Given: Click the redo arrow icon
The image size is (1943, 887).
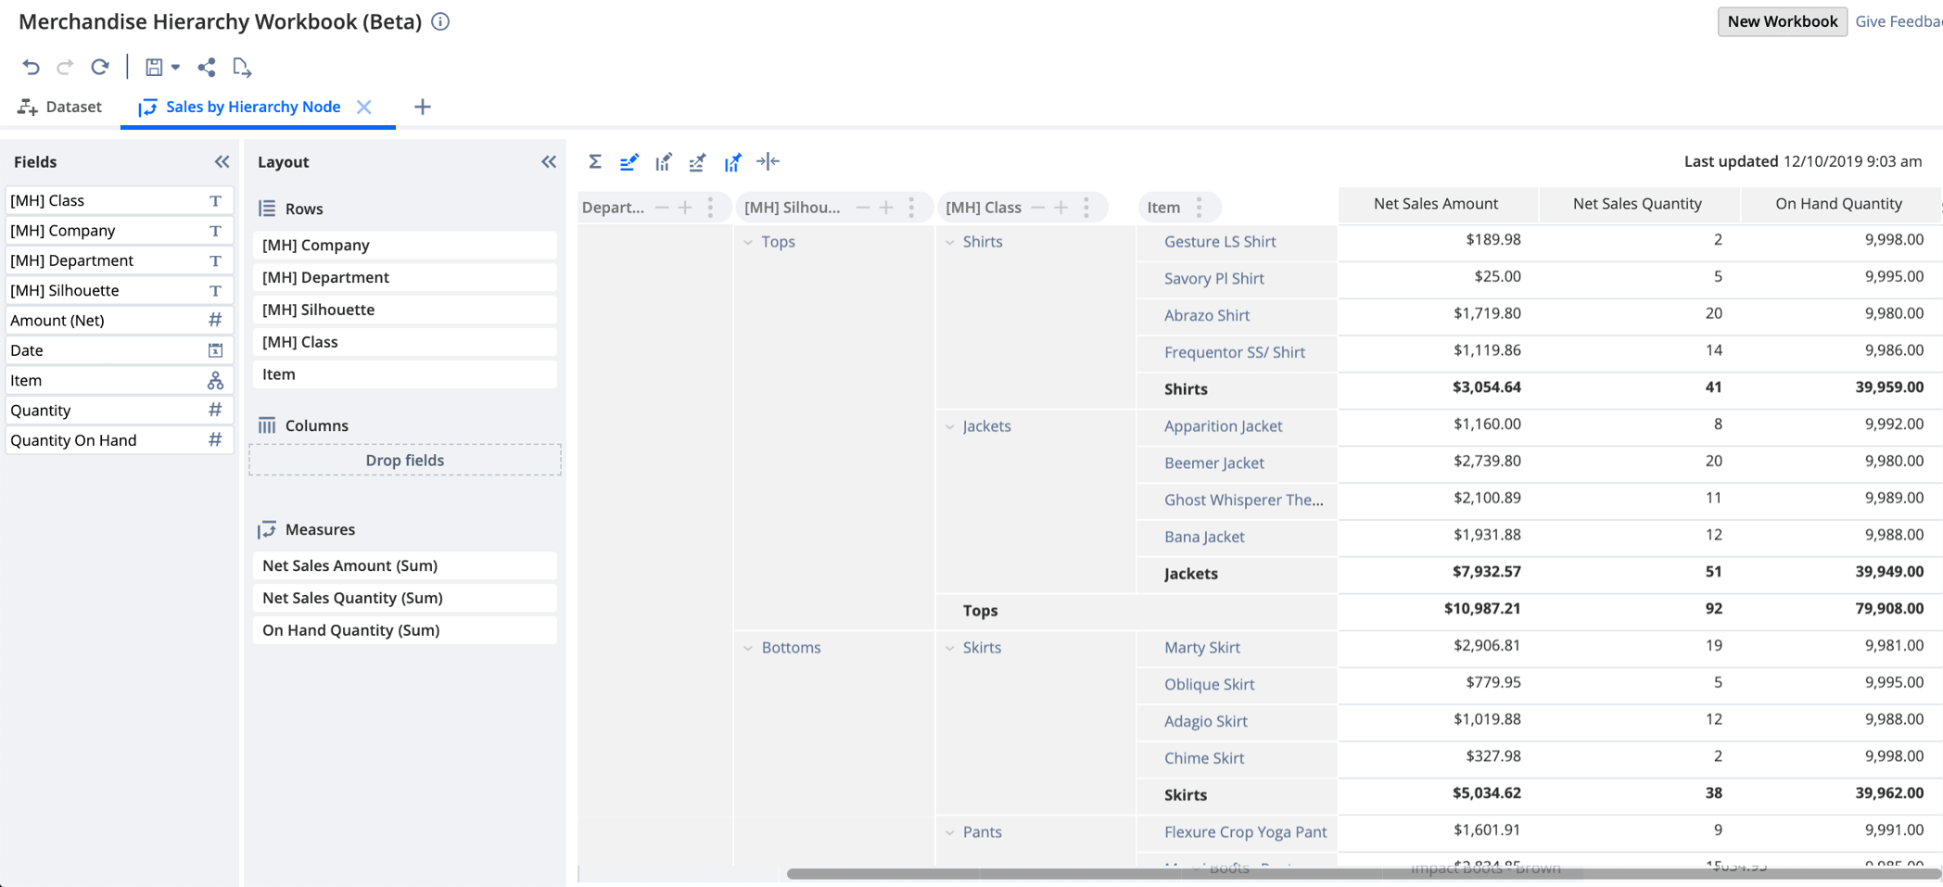Looking at the screenshot, I should pos(65,67).
